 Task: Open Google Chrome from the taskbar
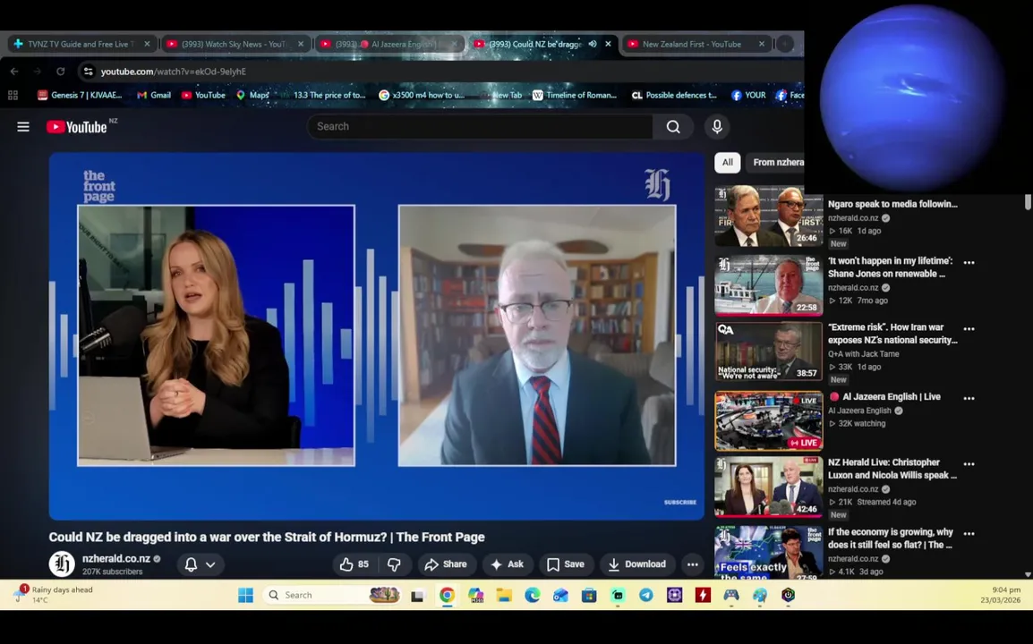tap(447, 596)
